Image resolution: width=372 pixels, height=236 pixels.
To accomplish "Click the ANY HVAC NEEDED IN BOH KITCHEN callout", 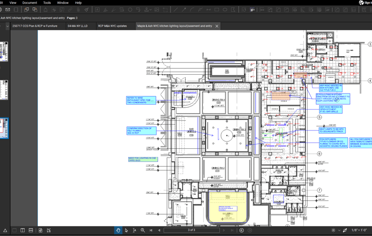I will pyautogui.click(x=331, y=88).
